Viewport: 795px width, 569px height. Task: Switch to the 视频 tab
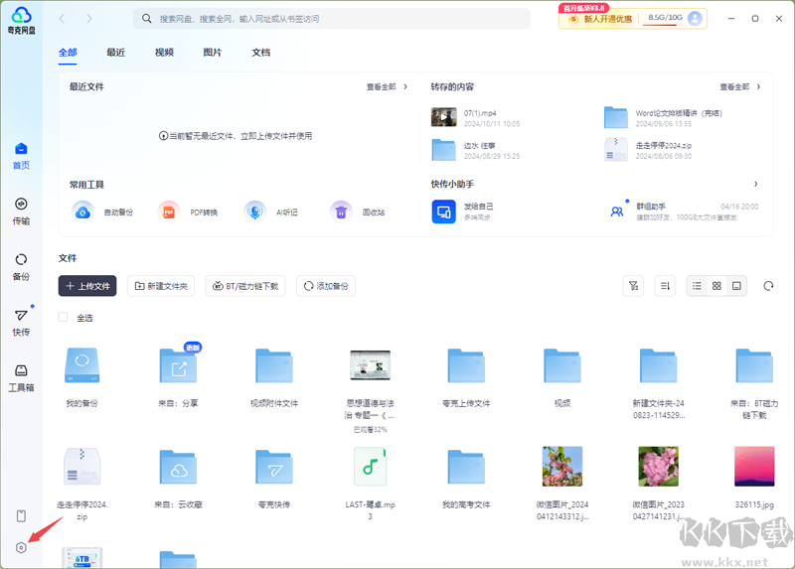(x=164, y=52)
